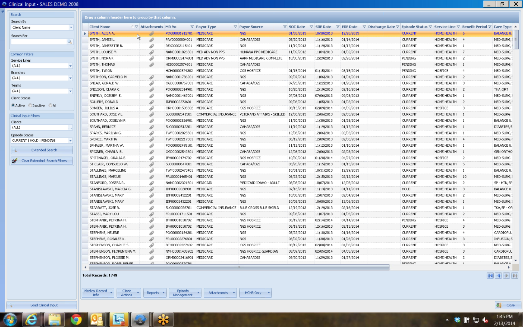Click the next page navigation arrow
The width and height of the screenshot is (523, 327).
click(507, 276)
